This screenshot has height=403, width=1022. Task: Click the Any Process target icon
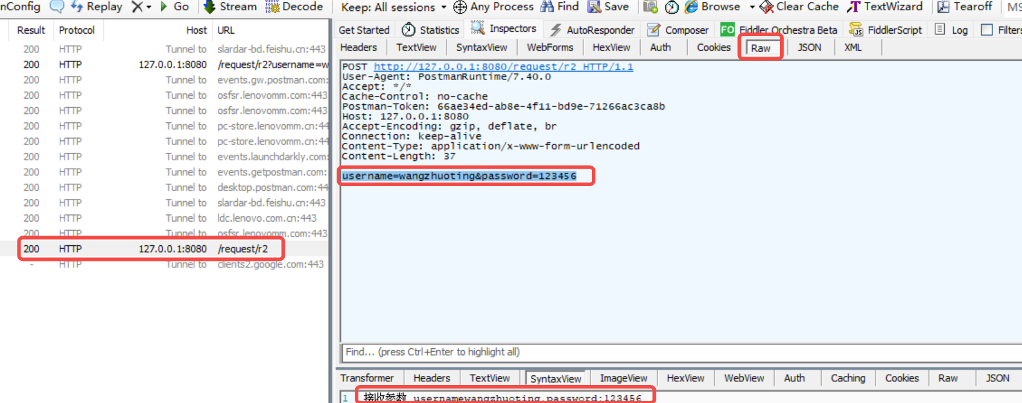click(460, 7)
